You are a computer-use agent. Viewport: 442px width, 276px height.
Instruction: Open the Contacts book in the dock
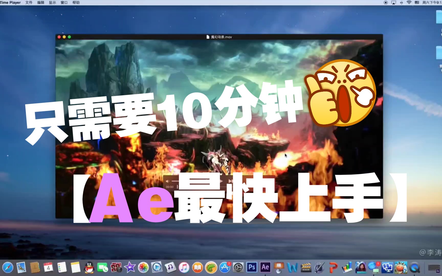coord(35,268)
